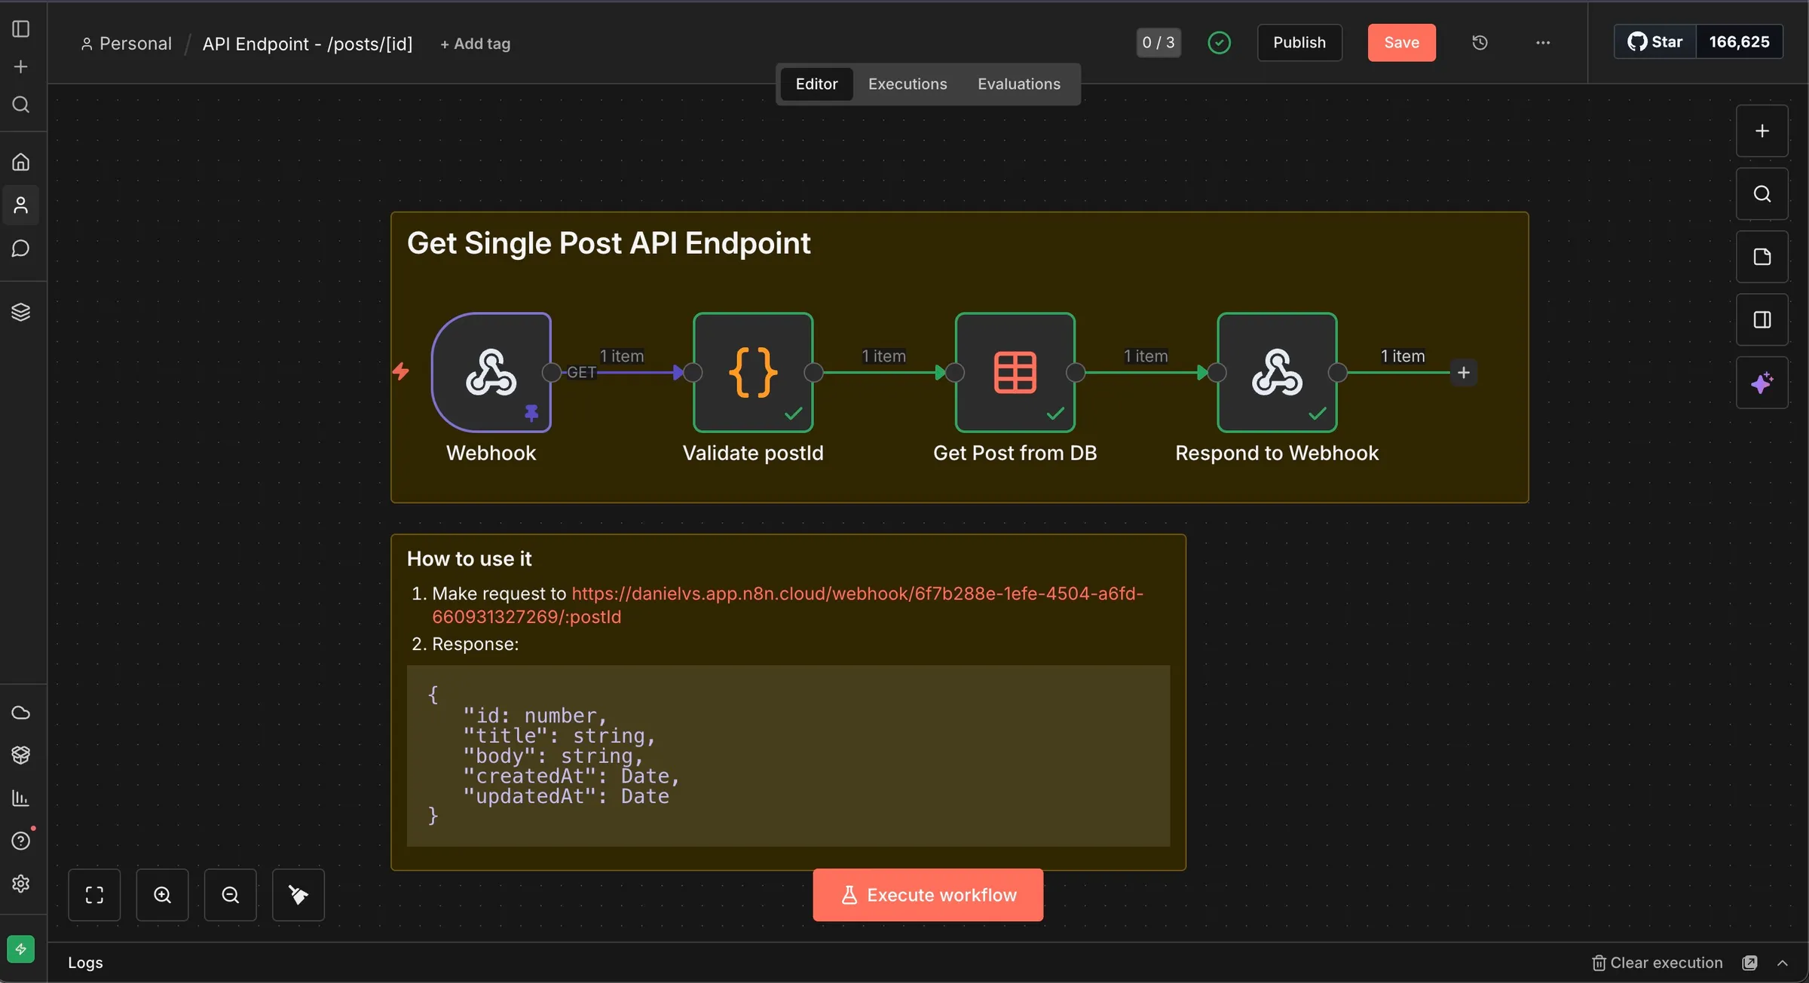Click the green lightning bolt icon

pos(21,949)
